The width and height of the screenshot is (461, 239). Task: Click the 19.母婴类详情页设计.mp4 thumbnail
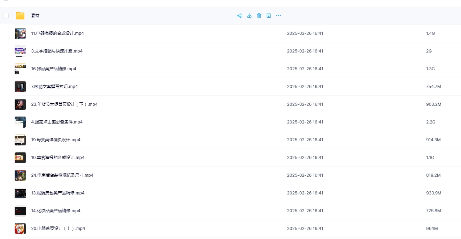point(20,140)
